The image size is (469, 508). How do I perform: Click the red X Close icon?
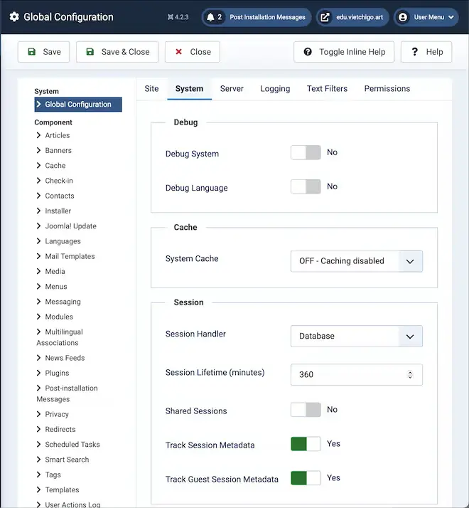pos(178,52)
